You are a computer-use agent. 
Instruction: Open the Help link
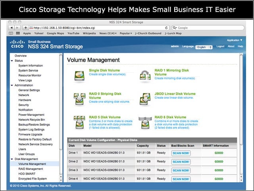240,46
